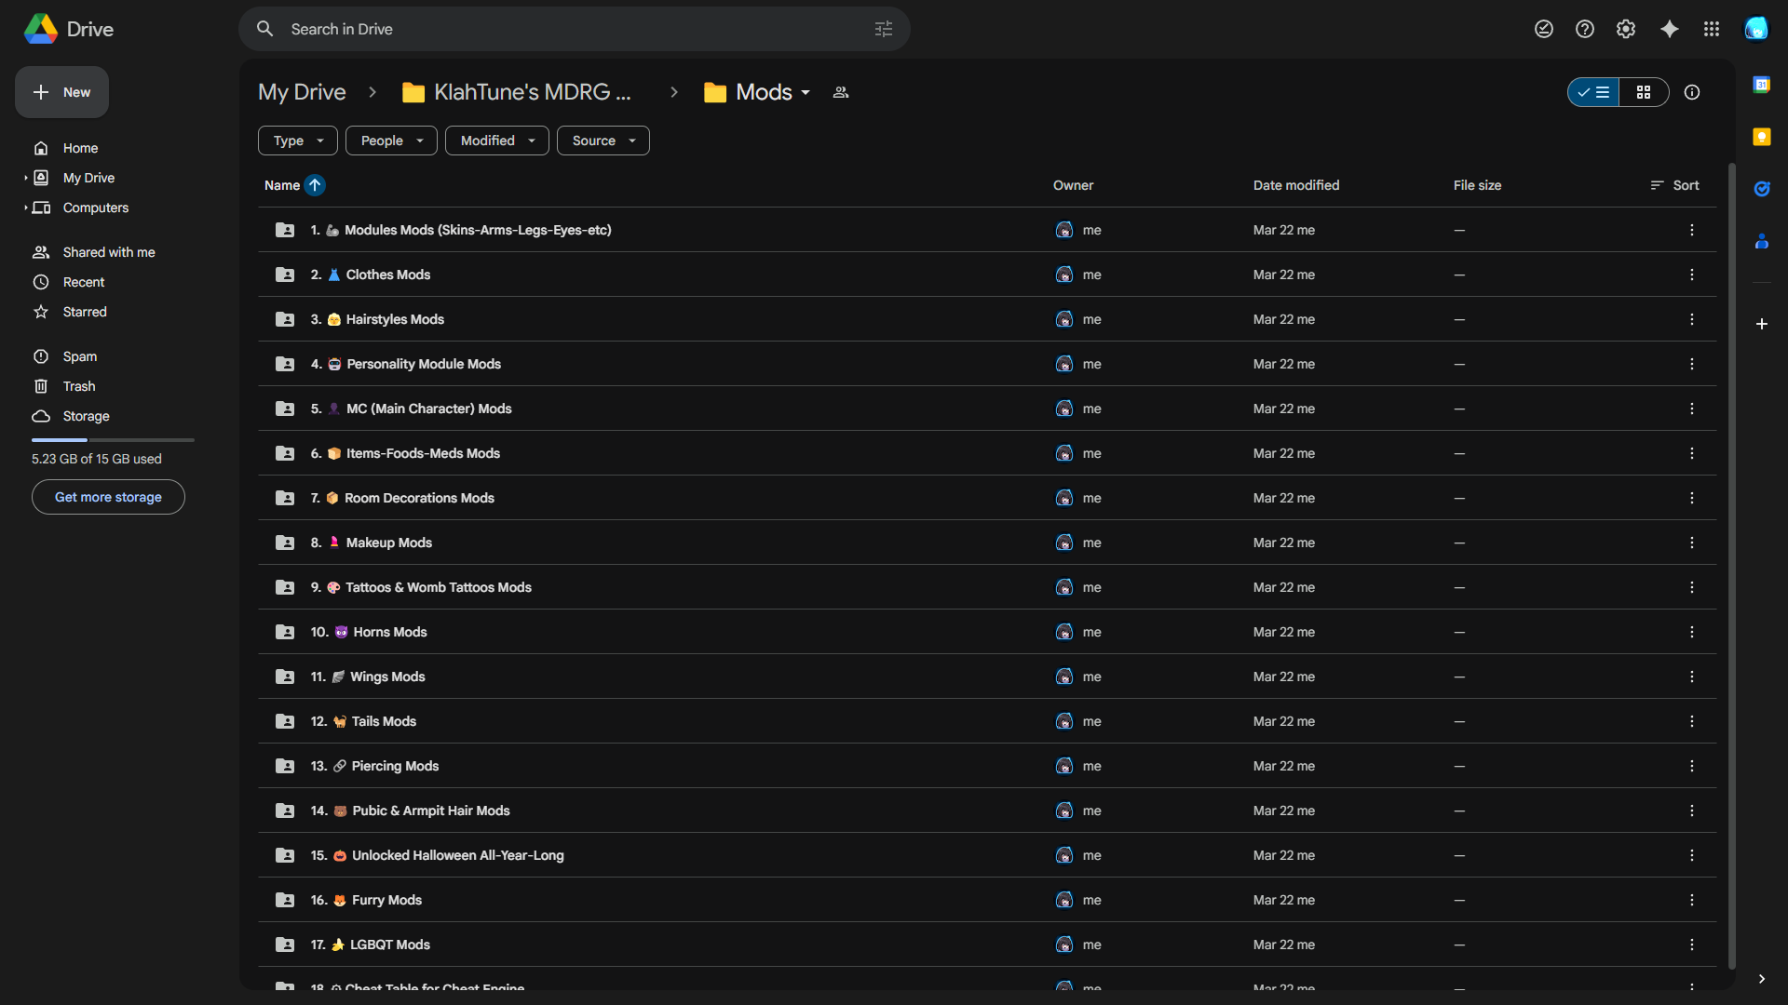Open advanced search options icon
Image resolution: width=1788 pixels, height=1005 pixels.
tap(883, 29)
